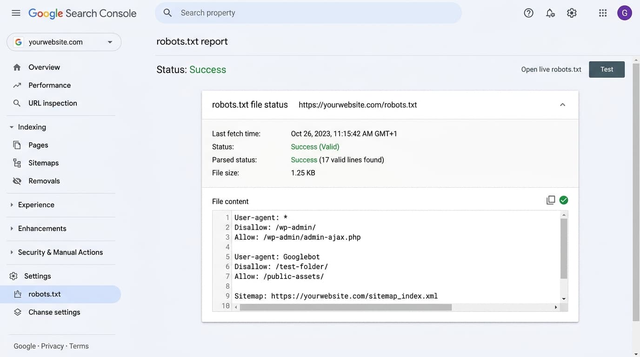Click the Test button
Viewport: 640px width, 357px height.
coord(607,69)
